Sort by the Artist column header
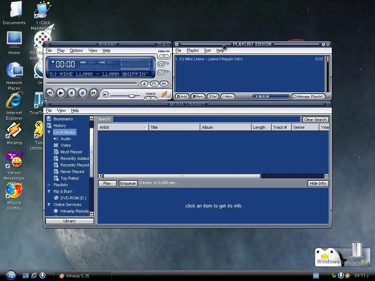 123,127
